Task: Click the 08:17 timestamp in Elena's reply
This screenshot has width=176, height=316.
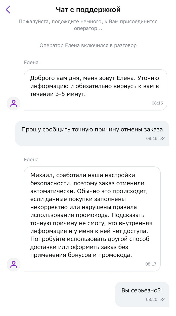Action: click(151, 264)
